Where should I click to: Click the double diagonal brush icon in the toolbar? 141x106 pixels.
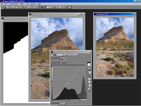[x=57, y=7]
